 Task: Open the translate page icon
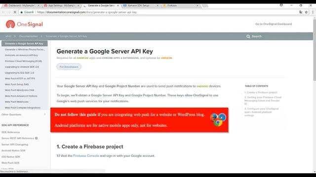click(301, 12)
